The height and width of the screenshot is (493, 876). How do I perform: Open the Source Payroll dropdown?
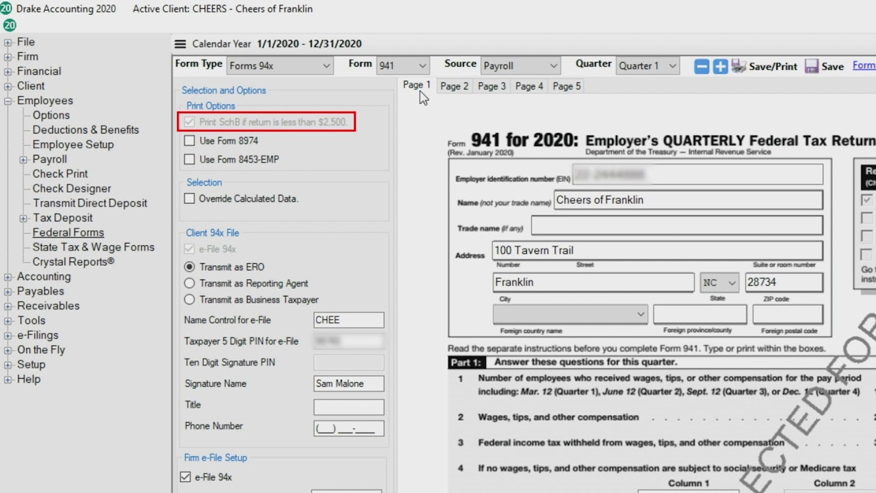pos(520,66)
